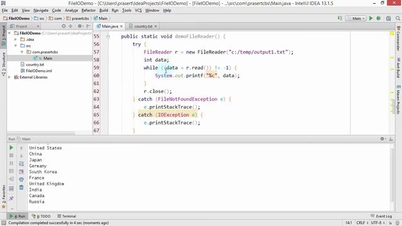Move down the stack trace arrow
The width and height of the screenshot is (402, 226).
(x=21, y=156)
